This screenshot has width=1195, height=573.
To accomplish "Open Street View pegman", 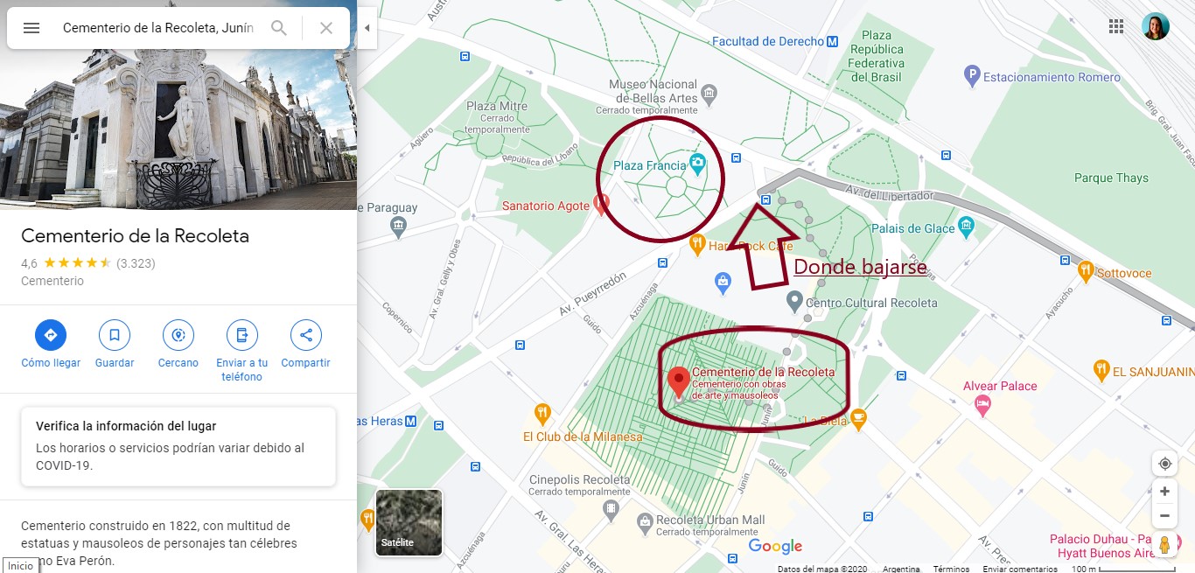I will pos(1164,545).
